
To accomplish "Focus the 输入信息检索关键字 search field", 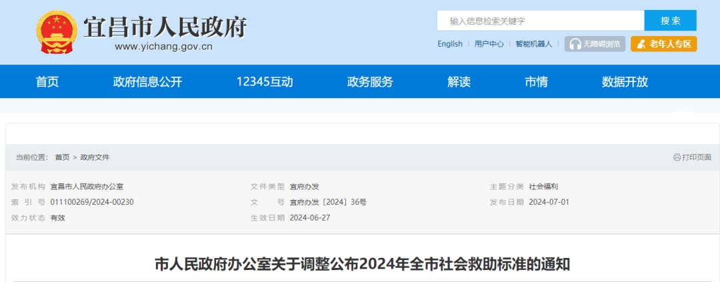I will point(540,21).
